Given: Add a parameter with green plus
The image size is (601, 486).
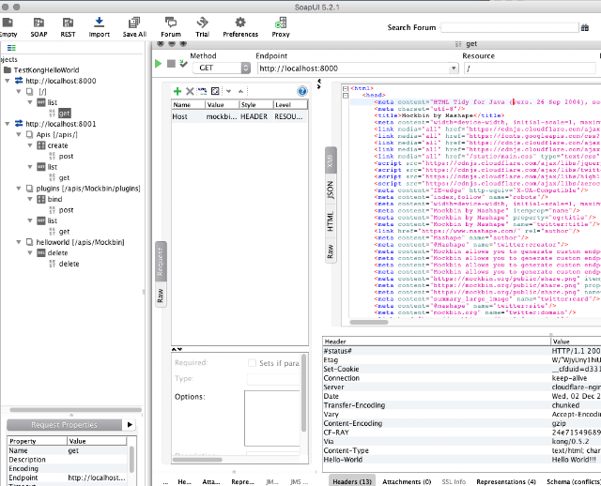Looking at the screenshot, I should (177, 91).
